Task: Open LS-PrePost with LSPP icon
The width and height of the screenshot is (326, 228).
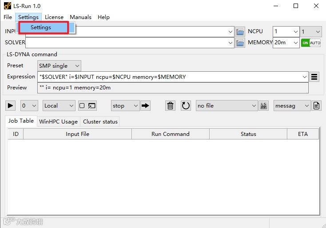Action: (264, 106)
